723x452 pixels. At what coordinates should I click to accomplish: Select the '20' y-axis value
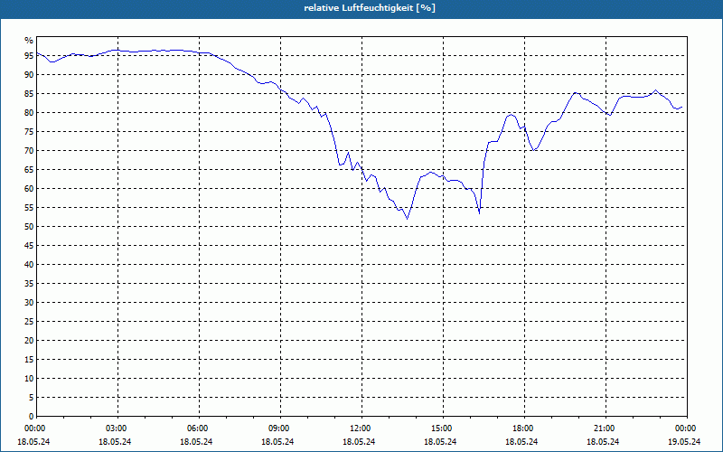(29, 341)
